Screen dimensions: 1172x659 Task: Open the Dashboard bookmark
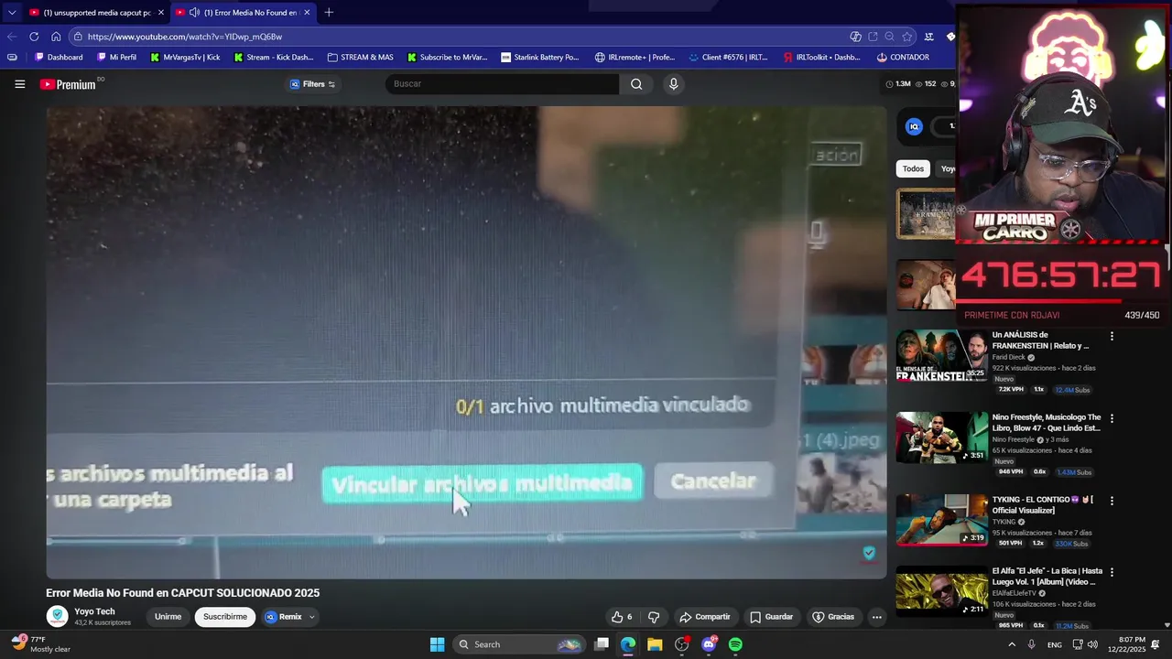pyautogui.click(x=59, y=57)
